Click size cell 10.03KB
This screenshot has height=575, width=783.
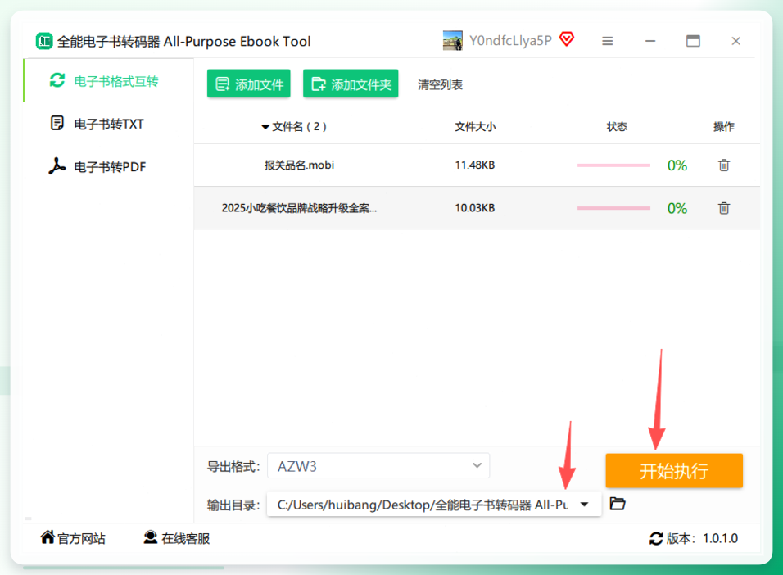[x=474, y=208]
